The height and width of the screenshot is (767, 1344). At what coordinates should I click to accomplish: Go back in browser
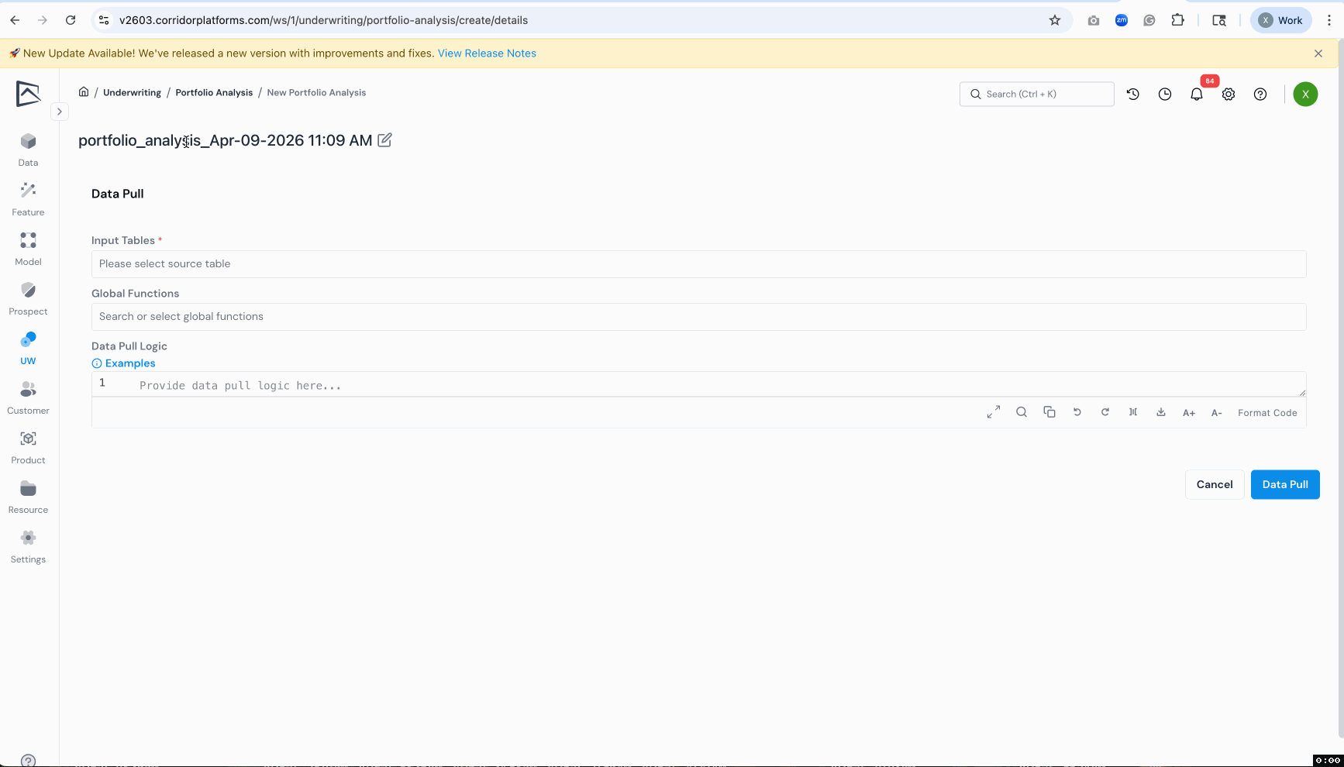pos(15,20)
